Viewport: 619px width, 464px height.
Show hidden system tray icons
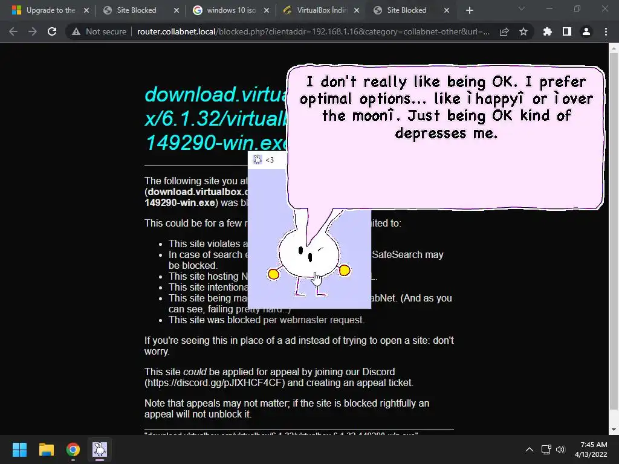[x=530, y=449]
